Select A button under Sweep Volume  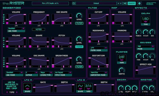click(x=7, y=23)
